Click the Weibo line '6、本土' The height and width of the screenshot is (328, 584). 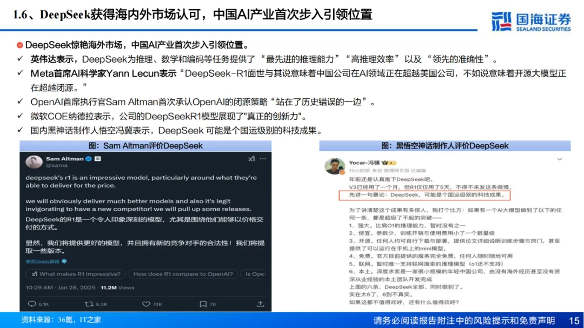[x=454, y=275]
